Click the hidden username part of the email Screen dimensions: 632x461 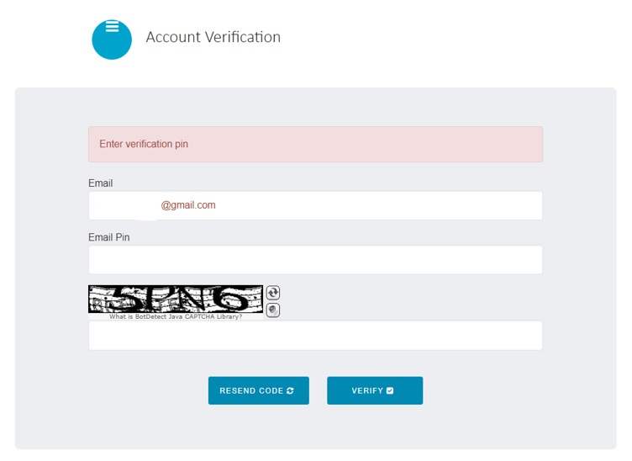click(127, 206)
